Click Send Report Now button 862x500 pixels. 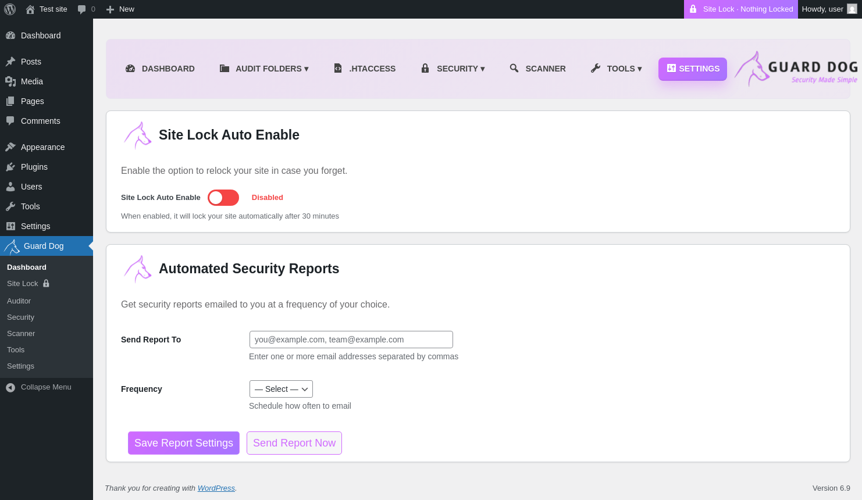point(294,443)
